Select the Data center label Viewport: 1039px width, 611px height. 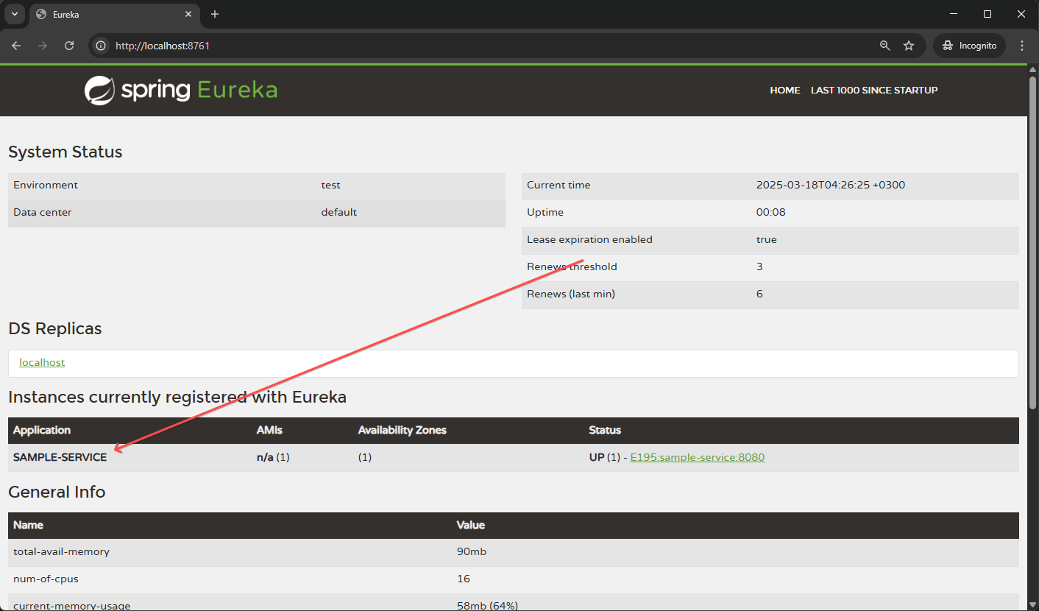click(43, 212)
